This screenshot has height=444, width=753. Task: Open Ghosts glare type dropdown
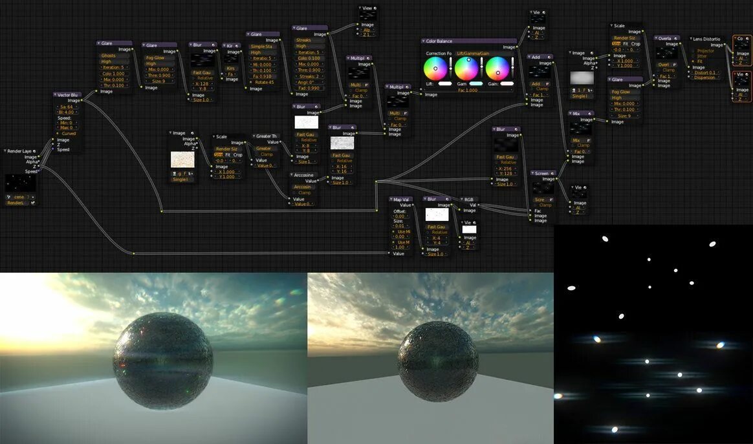coord(114,56)
